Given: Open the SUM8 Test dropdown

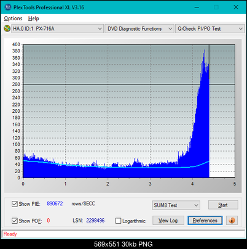Looking at the screenshot, I should pos(176,205).
